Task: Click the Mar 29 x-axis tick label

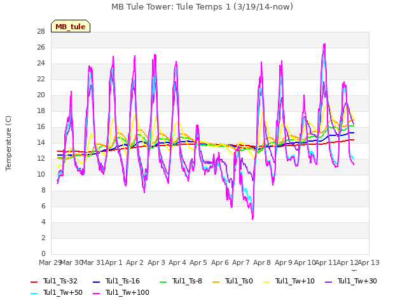Action: pos(50,262)
